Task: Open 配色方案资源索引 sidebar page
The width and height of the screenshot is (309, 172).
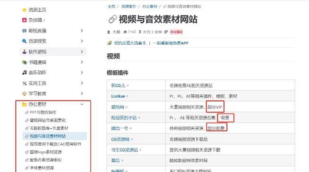Action: pos(45,160)
